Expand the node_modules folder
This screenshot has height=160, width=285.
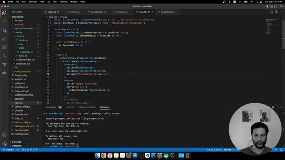click(22, 72)
